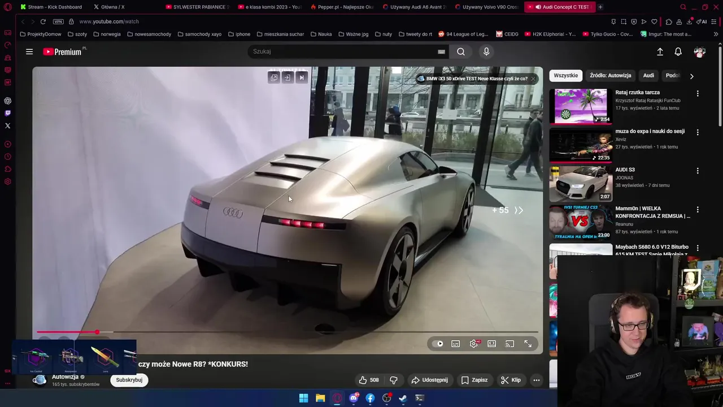Enter fullscreen in the video player
Viewport: 723px width, 407px height.
point(528,344)
